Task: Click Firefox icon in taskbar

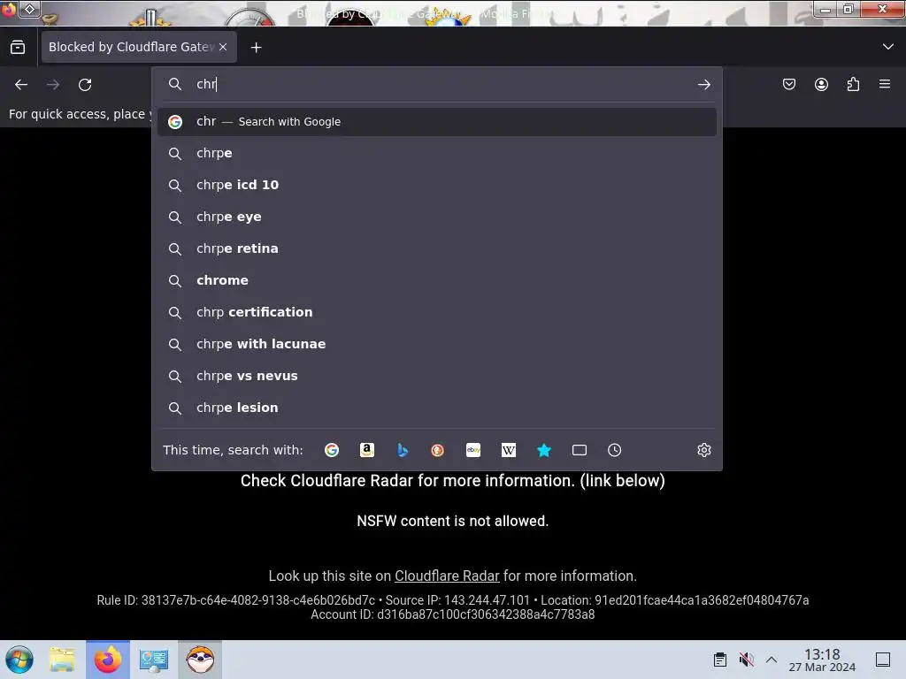Action: [108, 660]
